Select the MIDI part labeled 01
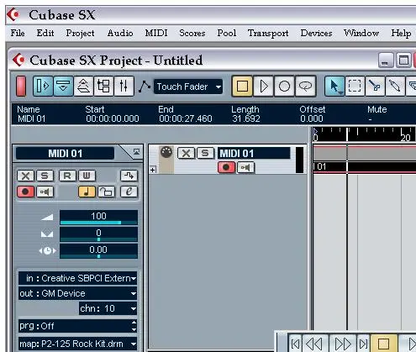416x352 pixels. click(x=364, y=166)
